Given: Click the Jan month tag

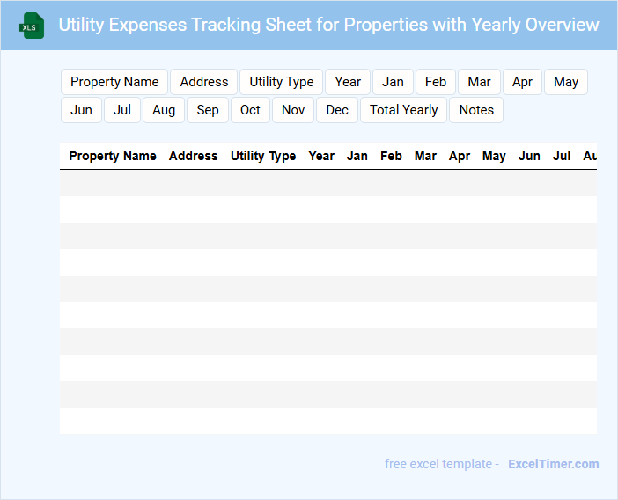Looking at the screenshot, I should click(x=393, y=82).
